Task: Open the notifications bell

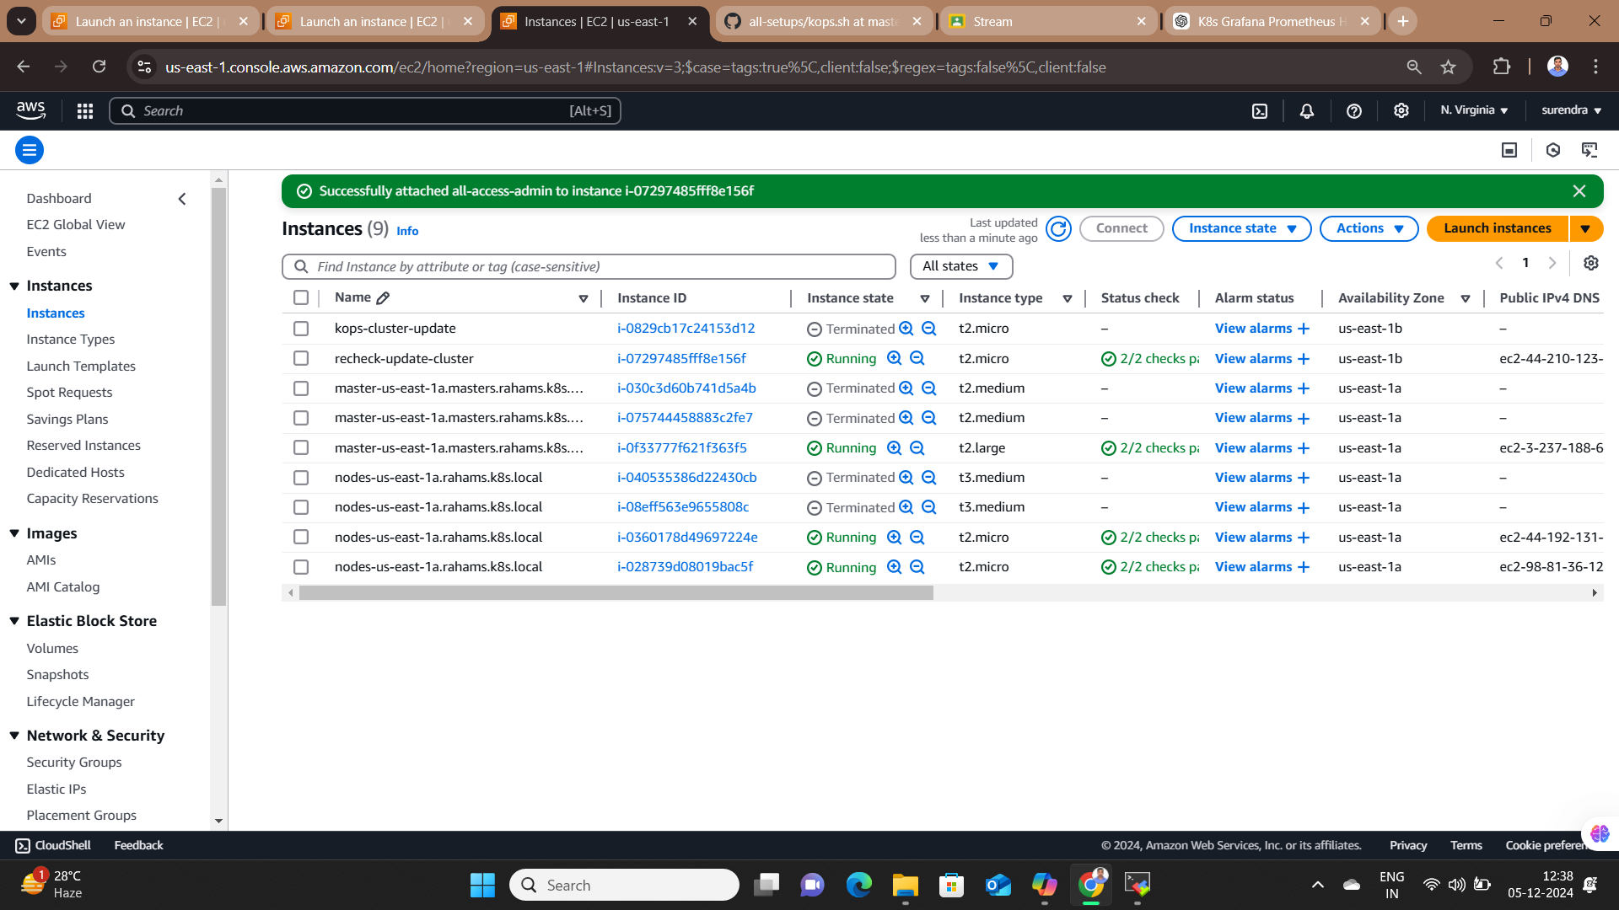Action: pyautogui.click(x=1306, y=110)
